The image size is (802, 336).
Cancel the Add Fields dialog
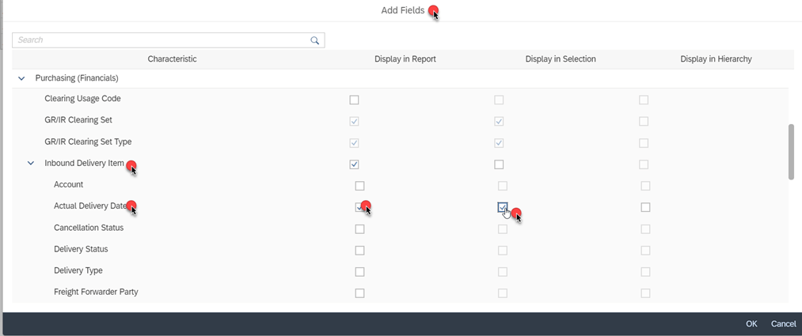pos(783,323)
